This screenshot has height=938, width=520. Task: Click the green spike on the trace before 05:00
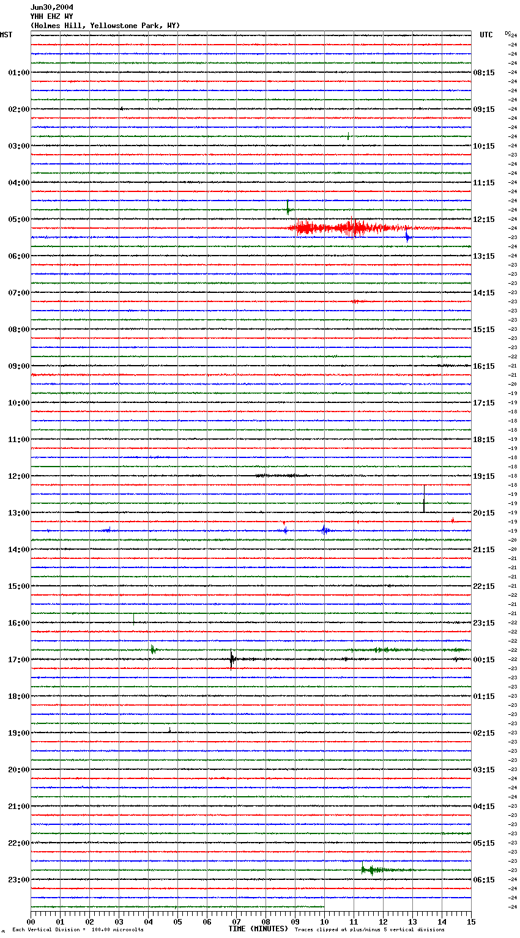(x=288, y=207)
